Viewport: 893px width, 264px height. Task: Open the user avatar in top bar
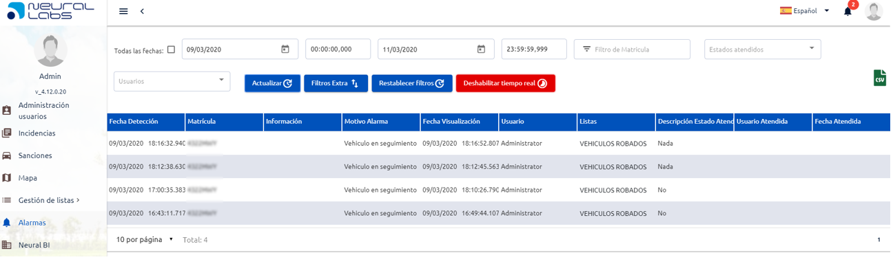coord(874,11)
